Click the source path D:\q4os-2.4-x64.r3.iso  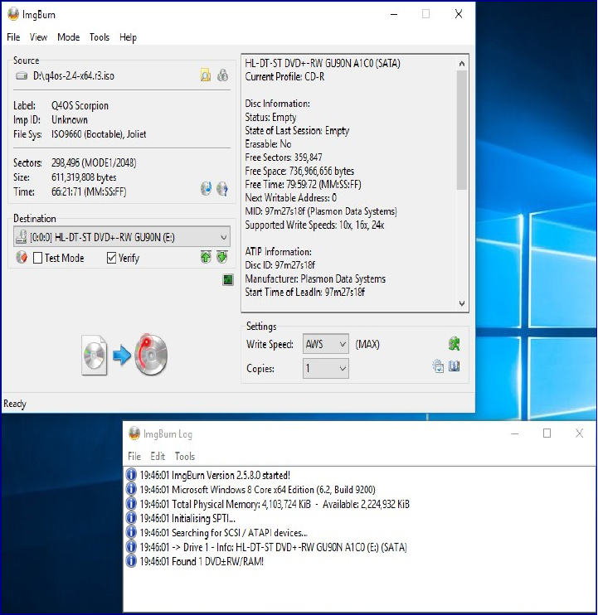point(73,75)
